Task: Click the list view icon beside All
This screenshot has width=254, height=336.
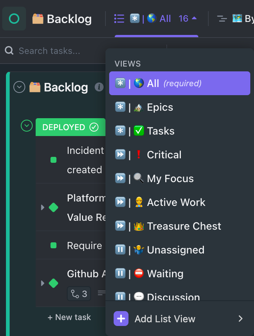Action: [x=119, y=19]
